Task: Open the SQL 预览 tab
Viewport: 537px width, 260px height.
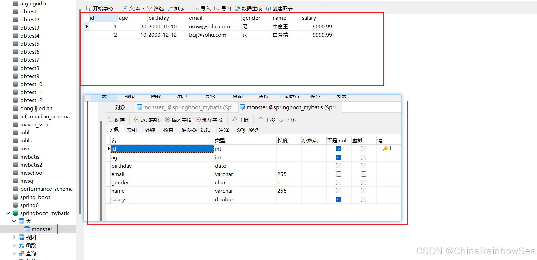Action: point(247,130)
